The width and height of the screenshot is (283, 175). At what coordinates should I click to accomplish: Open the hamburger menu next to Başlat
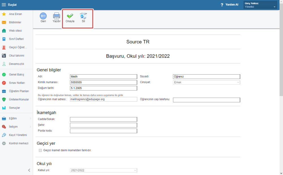pyautogui.click(x=4, y=5)
